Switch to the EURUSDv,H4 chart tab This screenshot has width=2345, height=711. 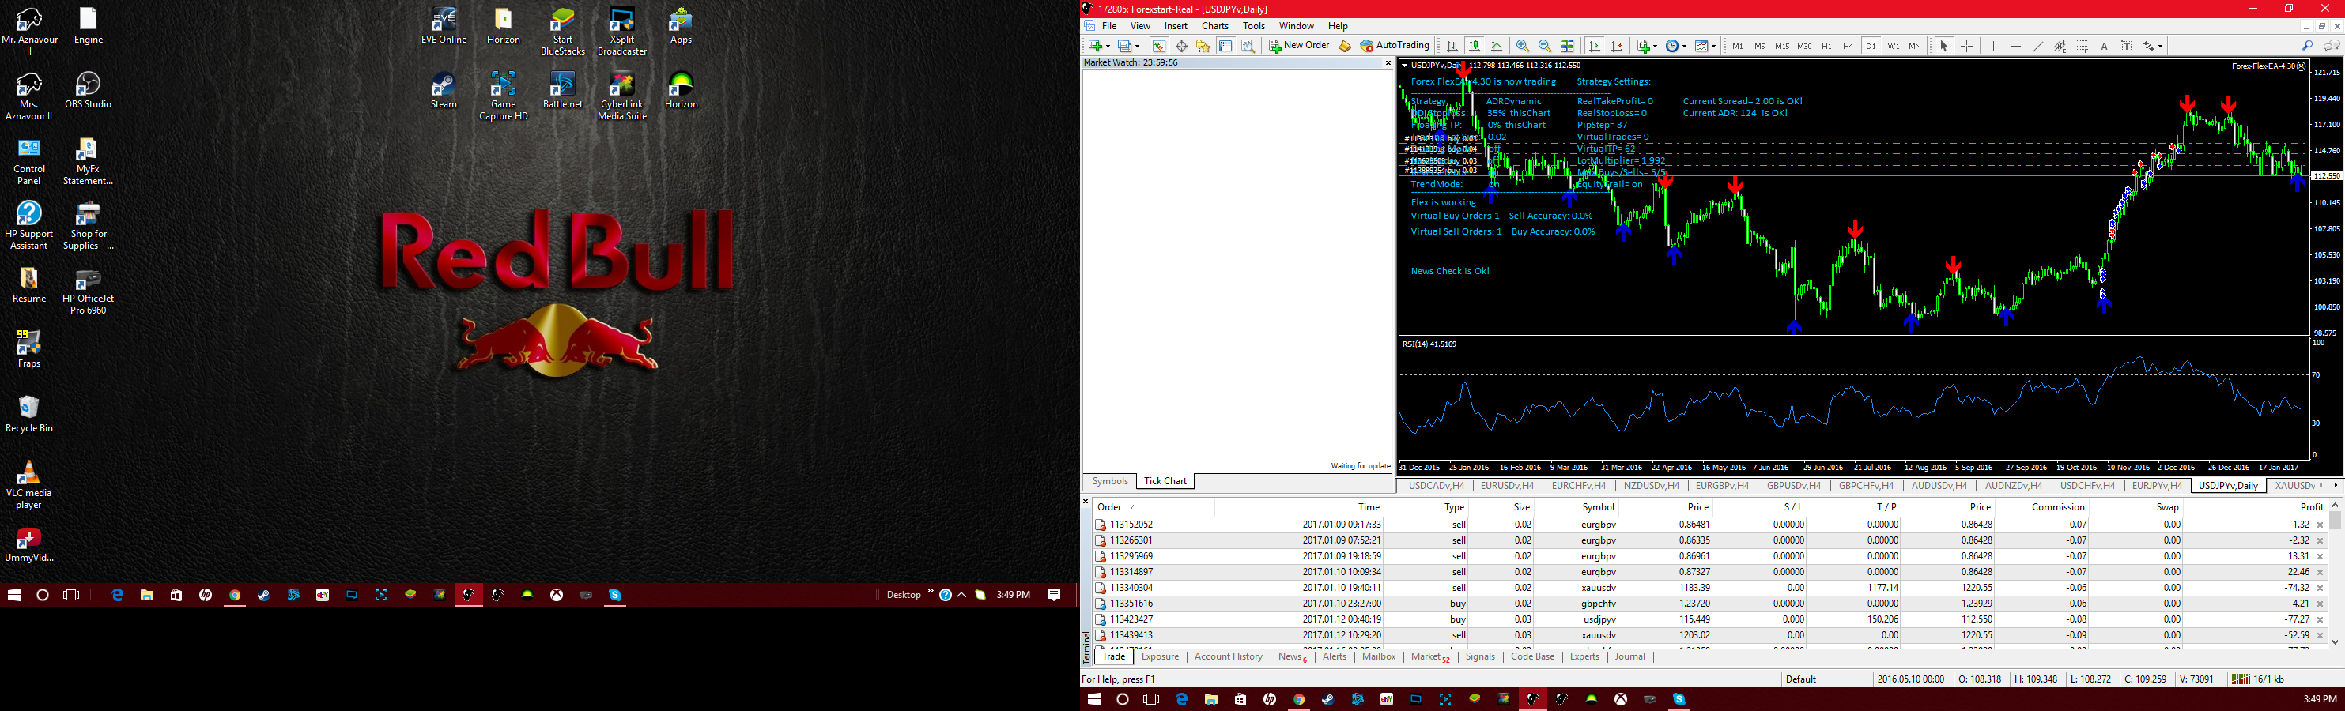[1507, 486]
